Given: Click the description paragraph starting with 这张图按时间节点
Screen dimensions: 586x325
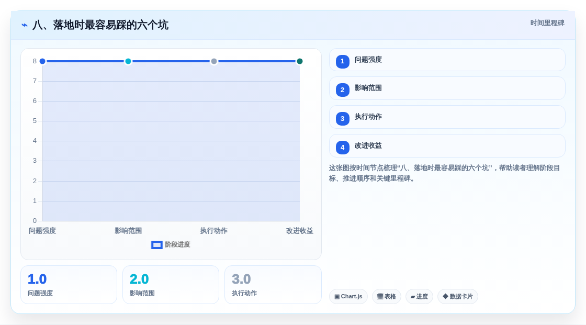Looking at the screenshot, I should tap(444, 173).
